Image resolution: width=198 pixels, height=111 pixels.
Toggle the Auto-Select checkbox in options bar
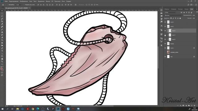click(x=7, y=5)
